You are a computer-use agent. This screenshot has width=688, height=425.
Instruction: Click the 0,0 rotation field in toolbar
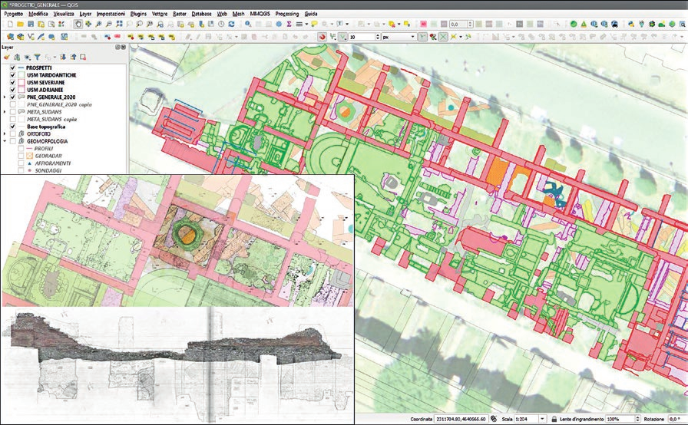coord(458,24)
